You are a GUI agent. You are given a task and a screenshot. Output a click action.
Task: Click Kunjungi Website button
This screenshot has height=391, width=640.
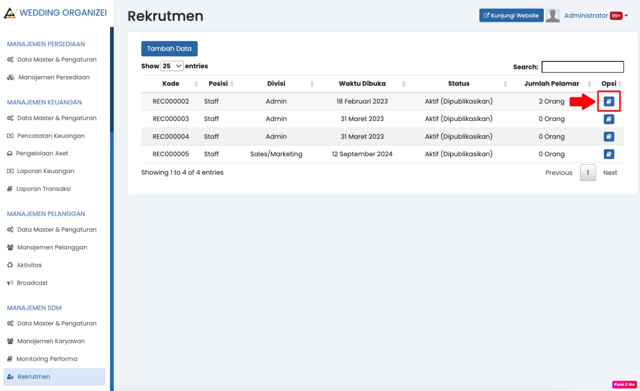511,16
